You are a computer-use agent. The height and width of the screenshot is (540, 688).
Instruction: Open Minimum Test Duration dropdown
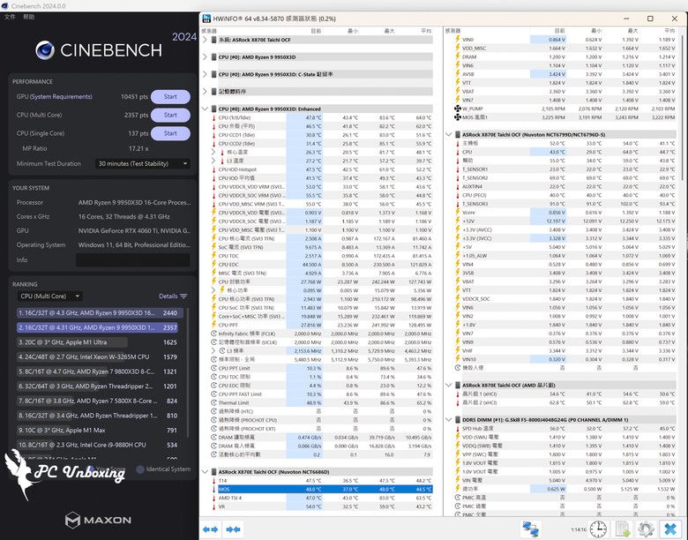click(x=143, y=164)
